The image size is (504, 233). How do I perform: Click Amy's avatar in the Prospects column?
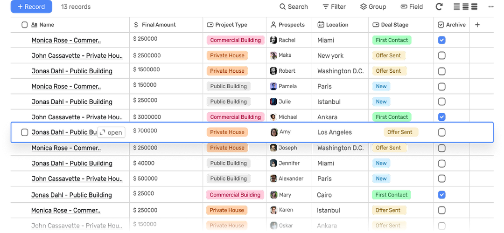(x=274, y=132)
